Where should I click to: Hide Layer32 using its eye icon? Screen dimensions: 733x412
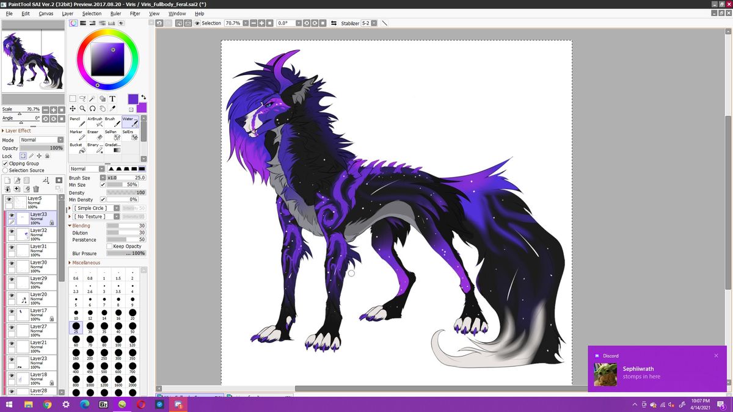point(12,231)
